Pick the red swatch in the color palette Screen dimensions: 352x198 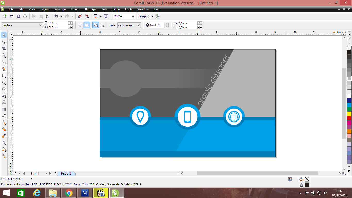[x=349, y=118]
